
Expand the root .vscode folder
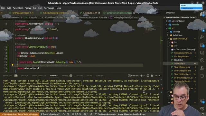[166, 24]
